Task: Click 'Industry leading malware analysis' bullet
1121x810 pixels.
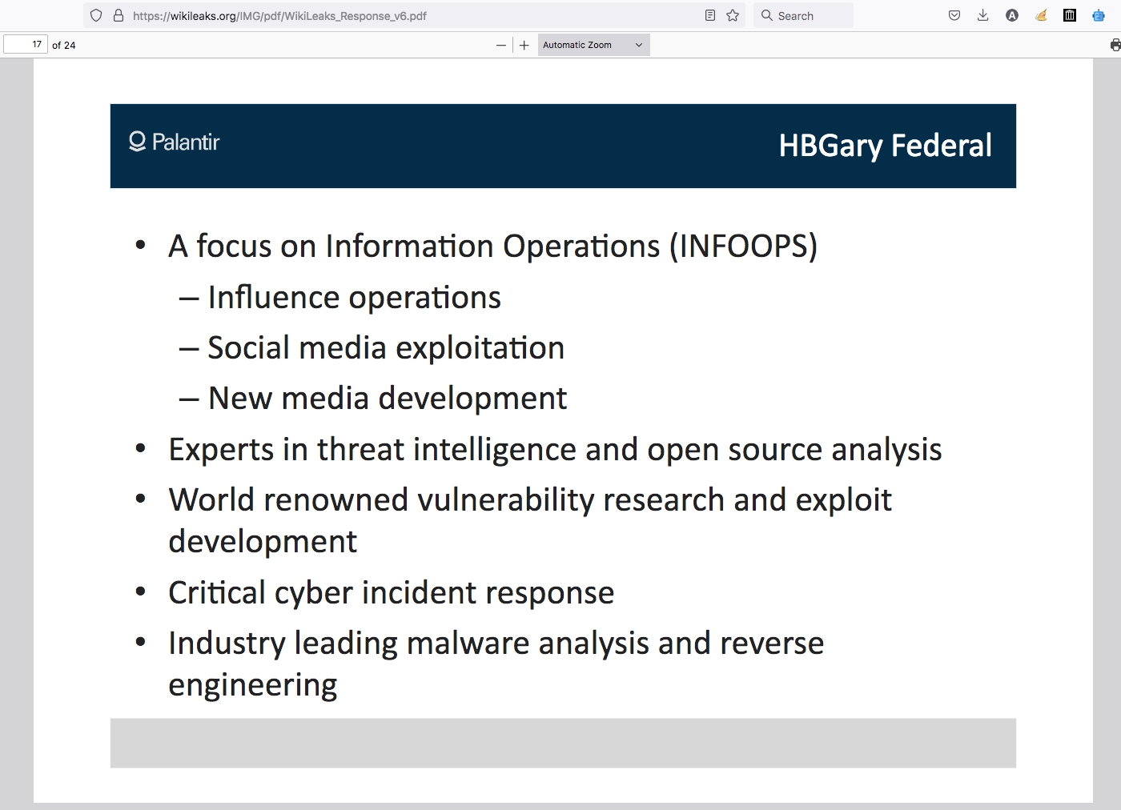Action: (496, 664)
